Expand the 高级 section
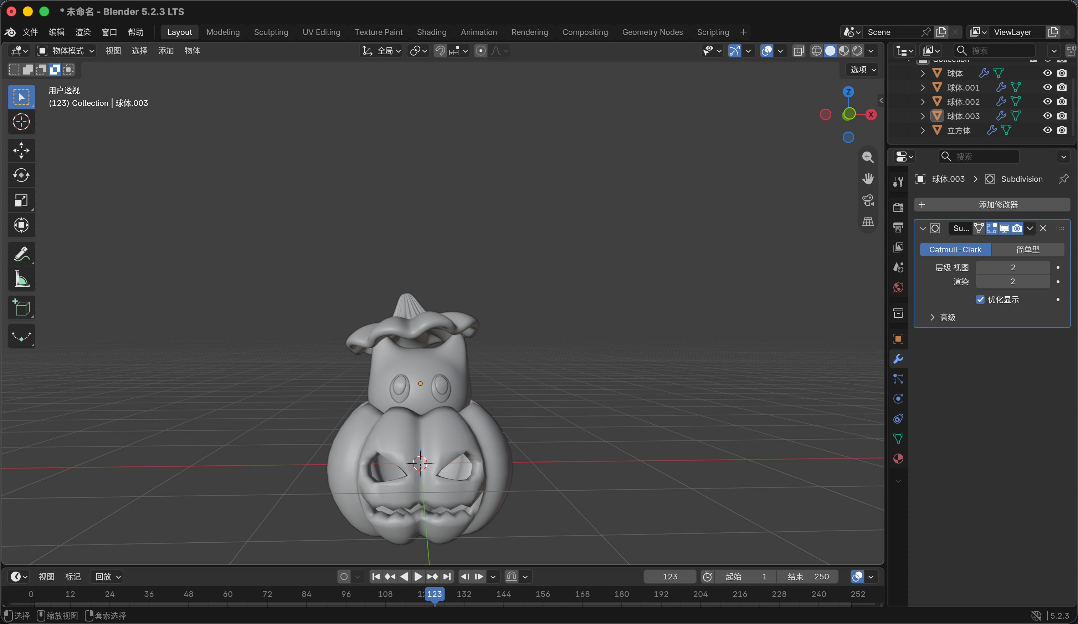 [x=943, y=318]
